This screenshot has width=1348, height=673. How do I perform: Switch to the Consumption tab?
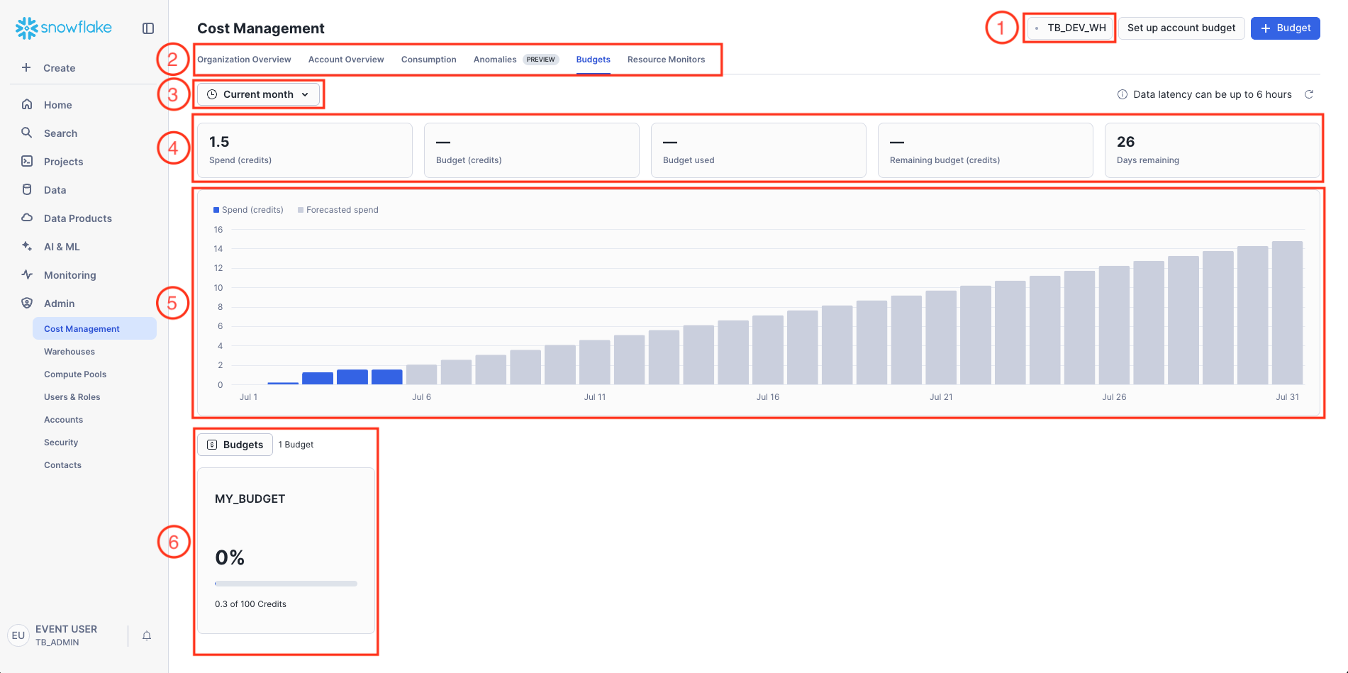tap(428, 60)
